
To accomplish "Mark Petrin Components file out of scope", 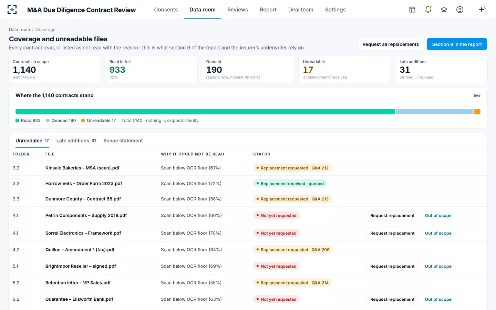I will tap(438, 216).
